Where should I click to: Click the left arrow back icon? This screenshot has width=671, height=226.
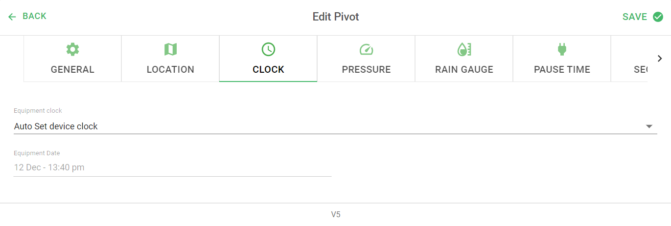pos(12,17)
